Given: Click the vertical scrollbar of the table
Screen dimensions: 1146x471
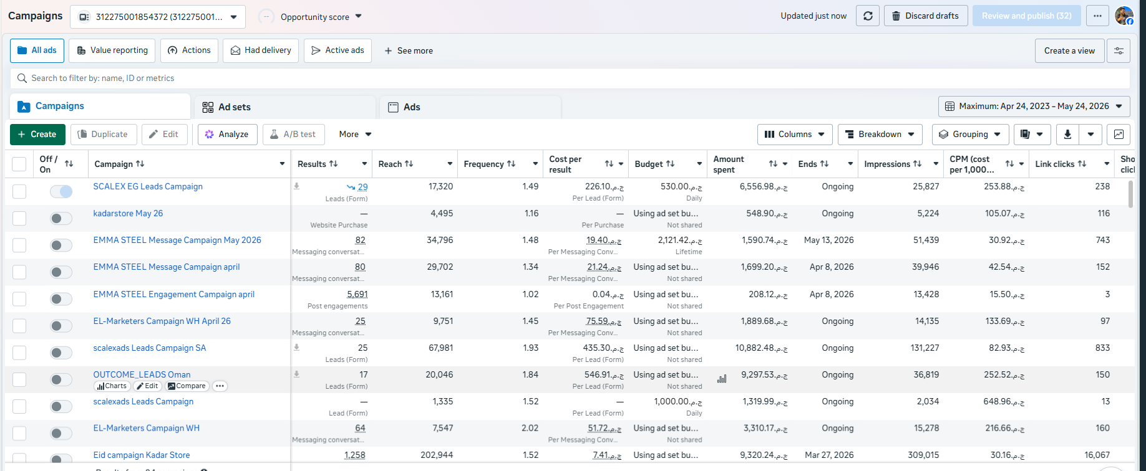Looking at the screenshot, I should (1131, 194).
